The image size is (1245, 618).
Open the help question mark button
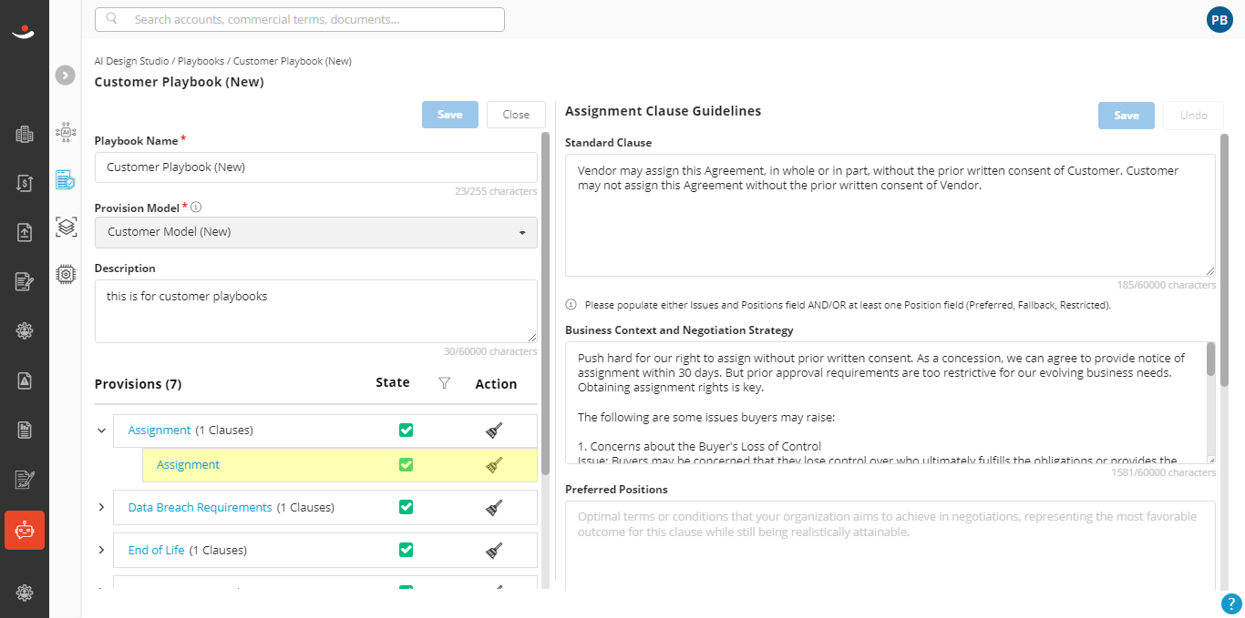1230,603
